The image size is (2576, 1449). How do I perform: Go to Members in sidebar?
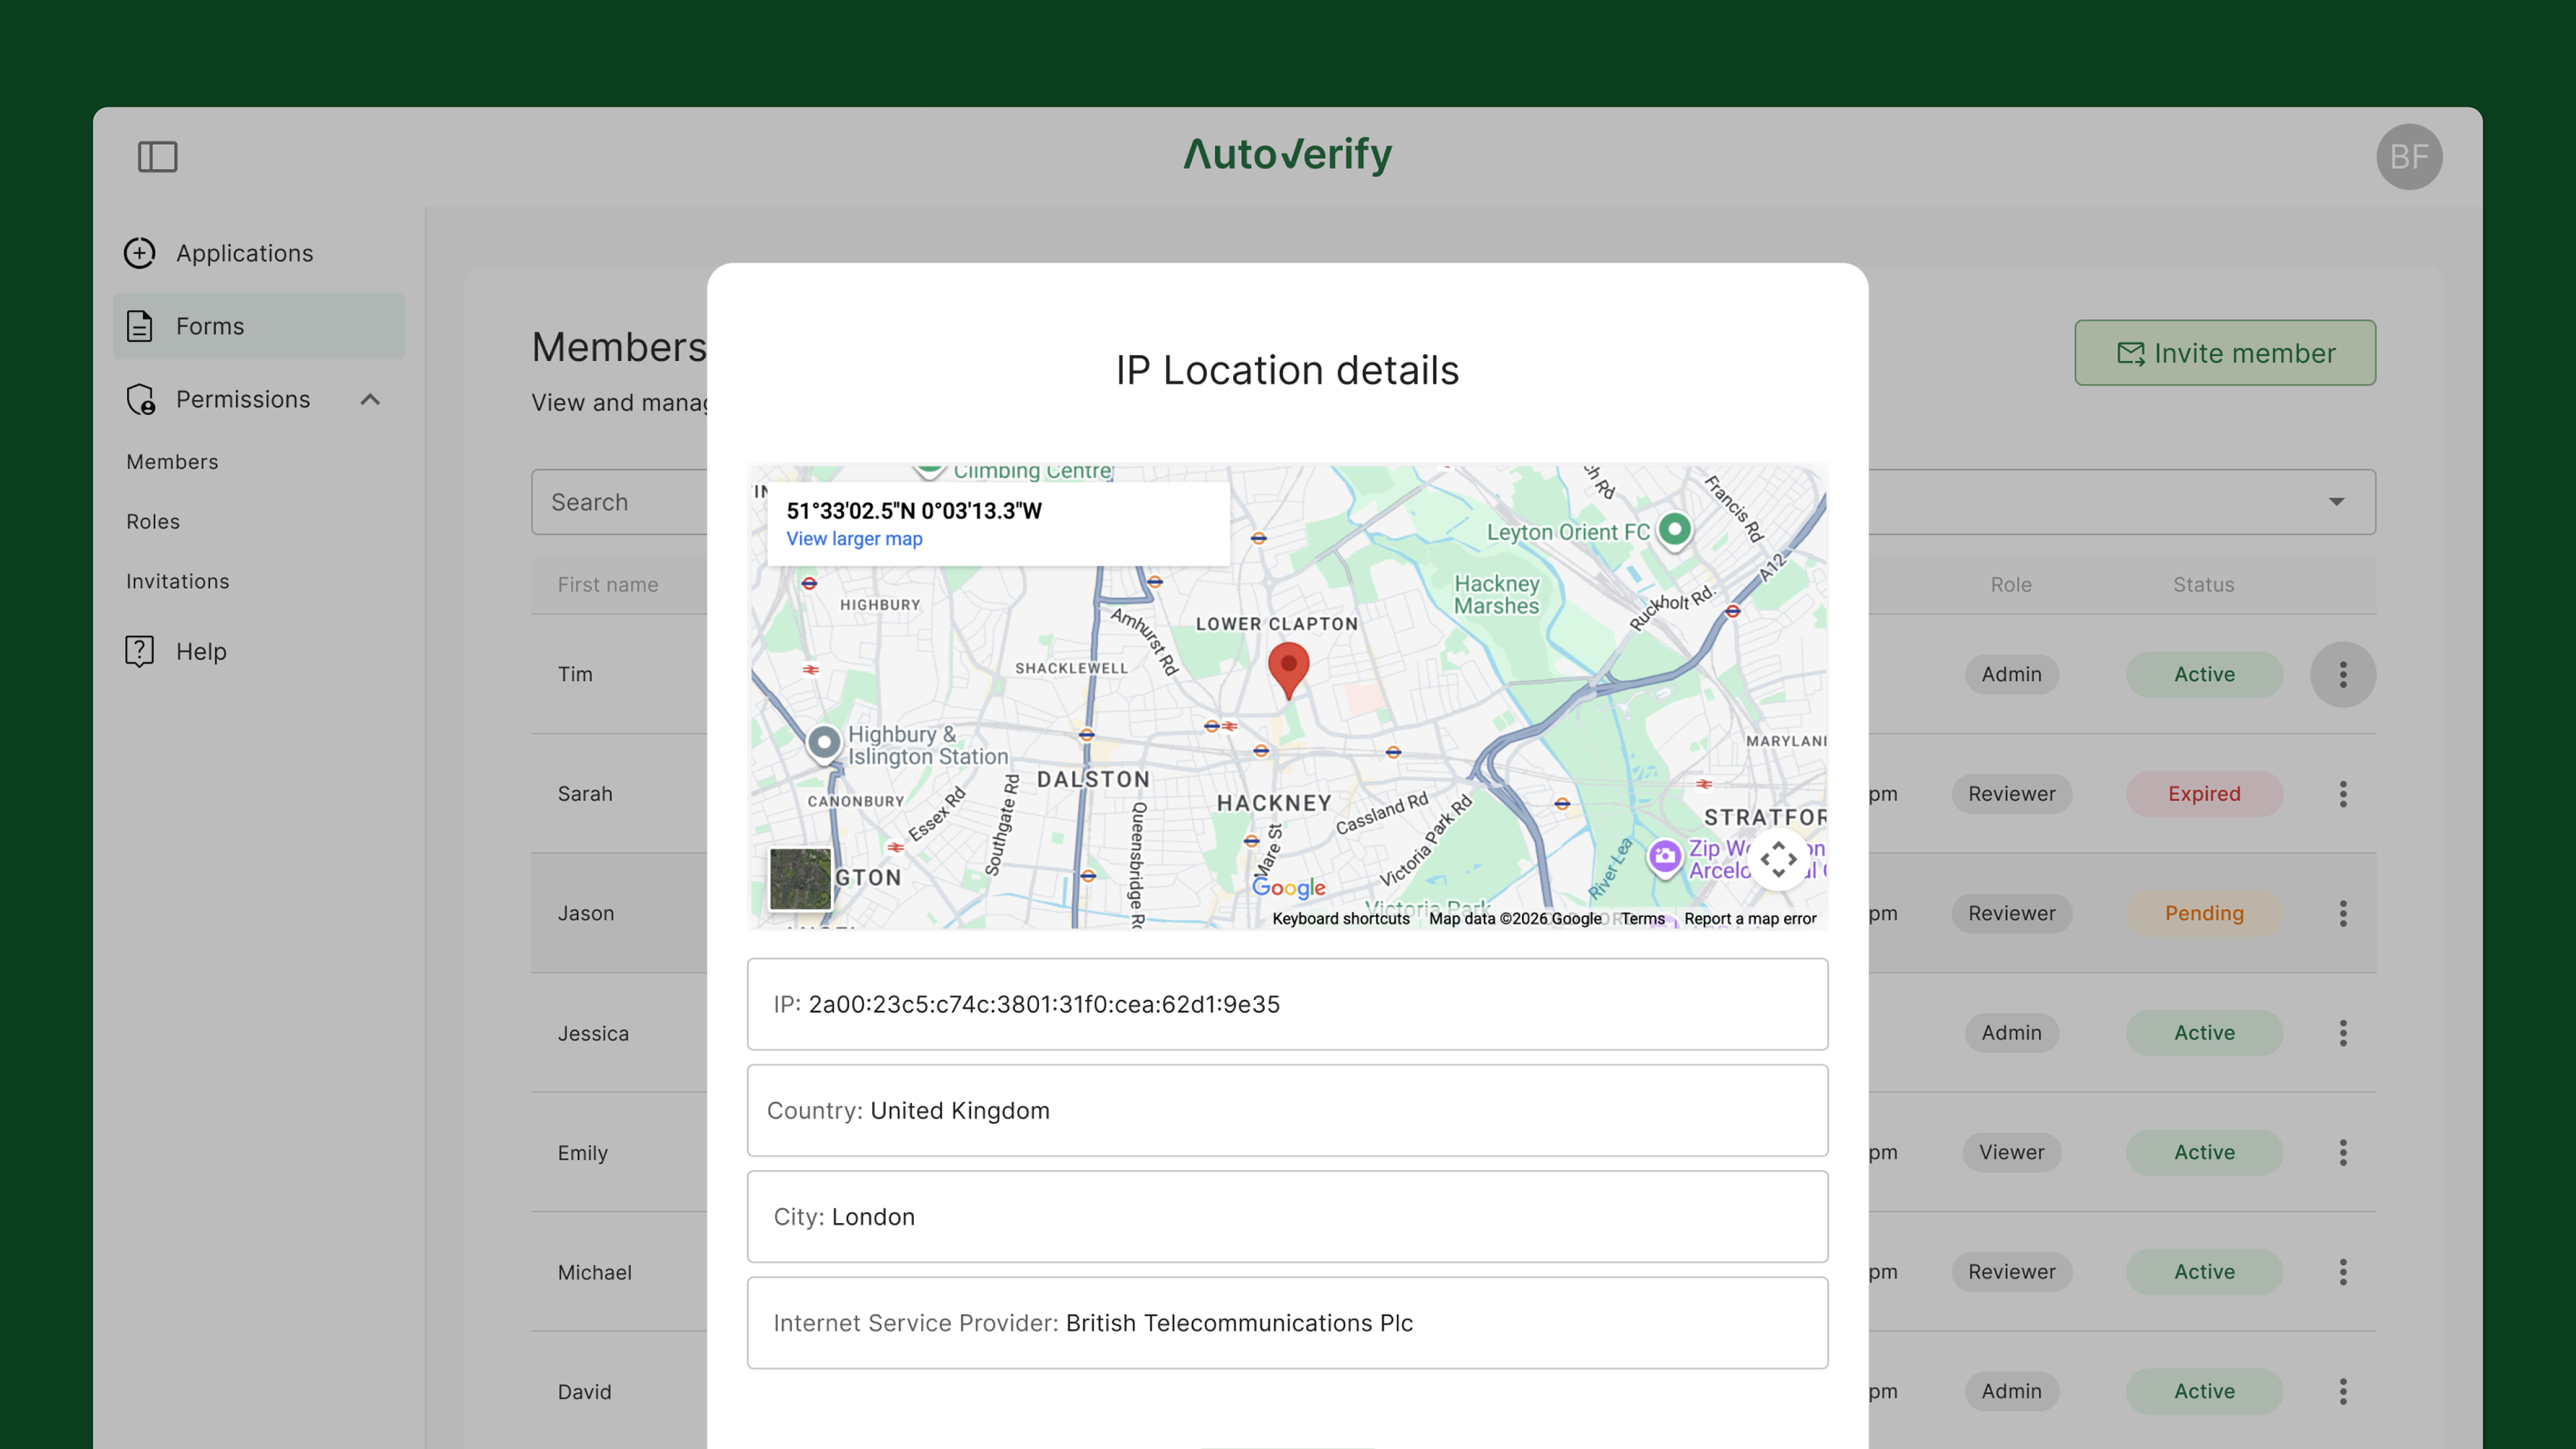172,462
